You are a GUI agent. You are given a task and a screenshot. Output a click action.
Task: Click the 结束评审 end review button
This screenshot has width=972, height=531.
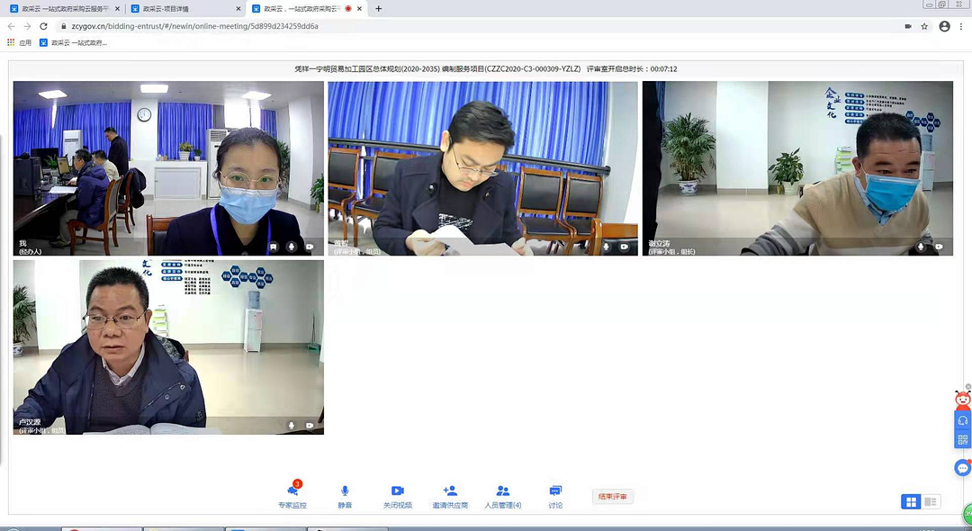click(612, 497)
